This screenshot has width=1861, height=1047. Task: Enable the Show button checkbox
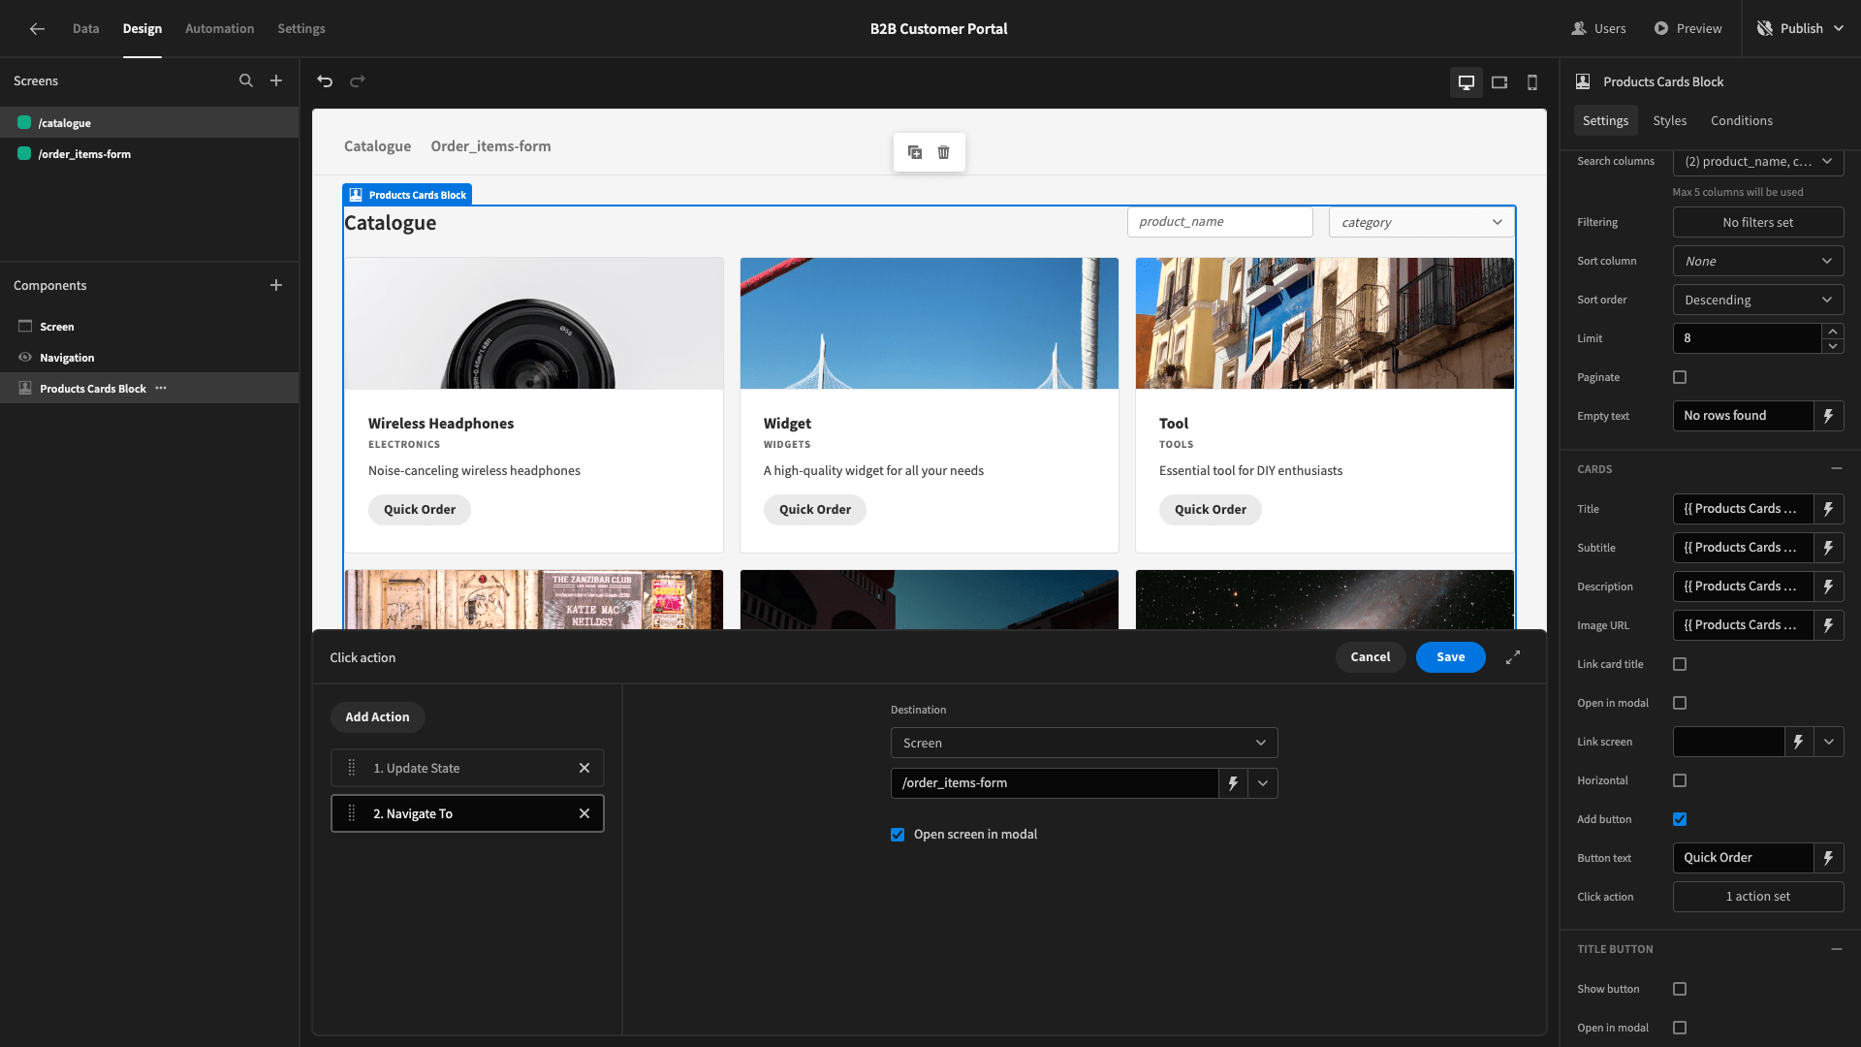(x=1680, y=989)
